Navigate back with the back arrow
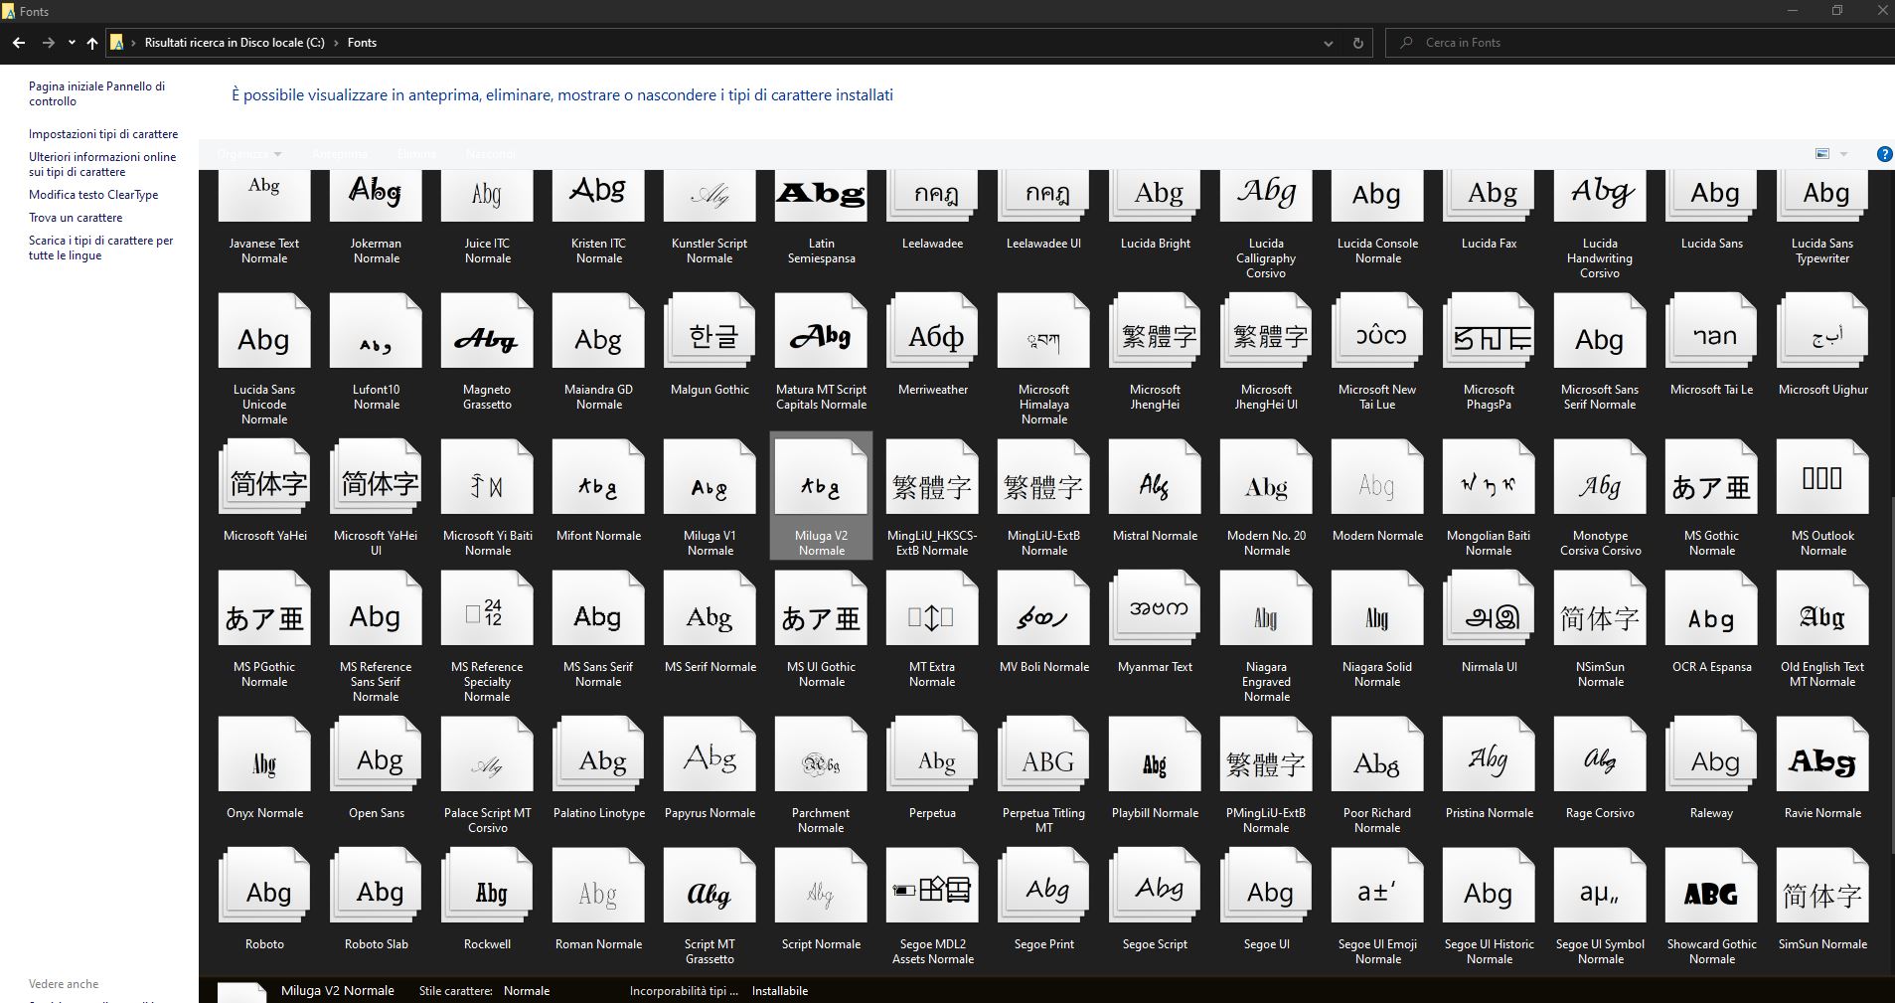This screenshot has width=1895, height=1003. [x=18, y=42]
